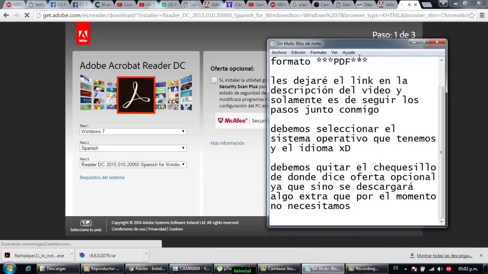Click the network signal tray icon

point(432,269)
